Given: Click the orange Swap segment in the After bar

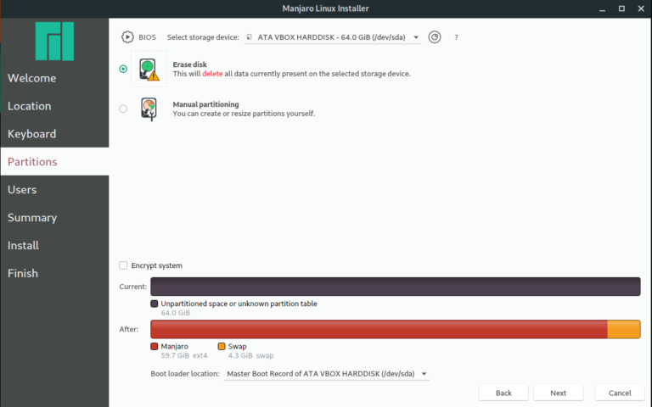Looking at the screenshot, I should [x=624, y=329].
